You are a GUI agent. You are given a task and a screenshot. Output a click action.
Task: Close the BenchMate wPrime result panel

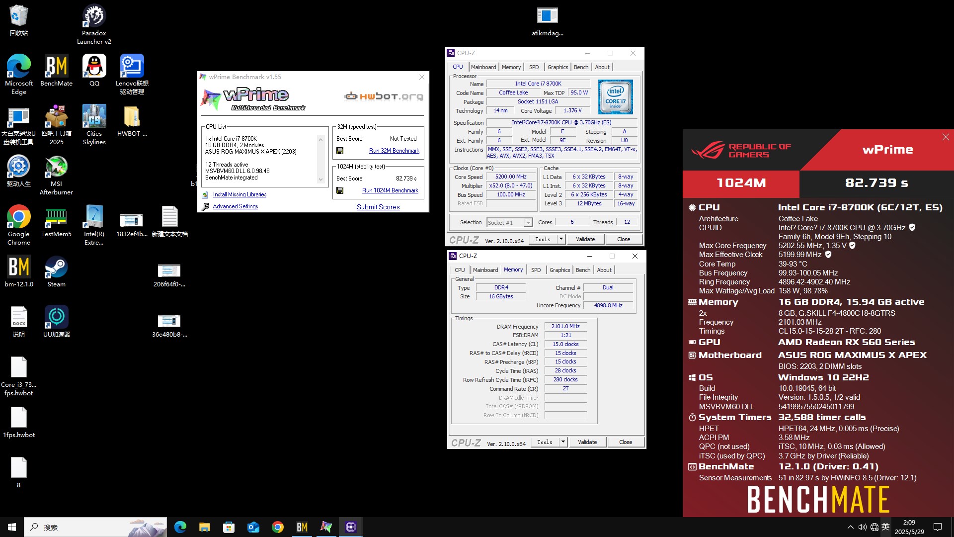coord(946,137)
